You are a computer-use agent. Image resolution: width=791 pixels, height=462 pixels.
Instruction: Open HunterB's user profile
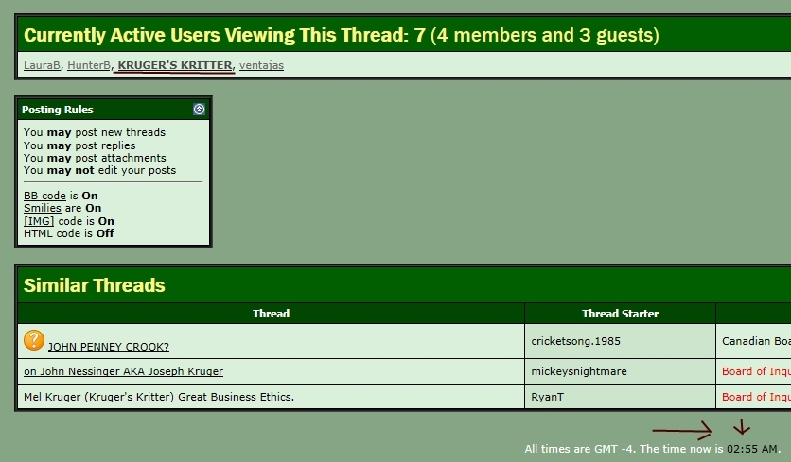click(x=89, y=65)
